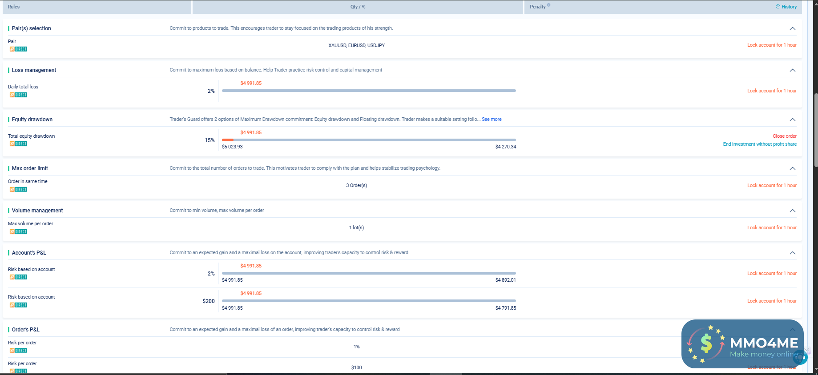The width and height of the screenshot is (818, 375).
Task: Click the 2% Risk based on account progress bar
Action: click(369, 273)
